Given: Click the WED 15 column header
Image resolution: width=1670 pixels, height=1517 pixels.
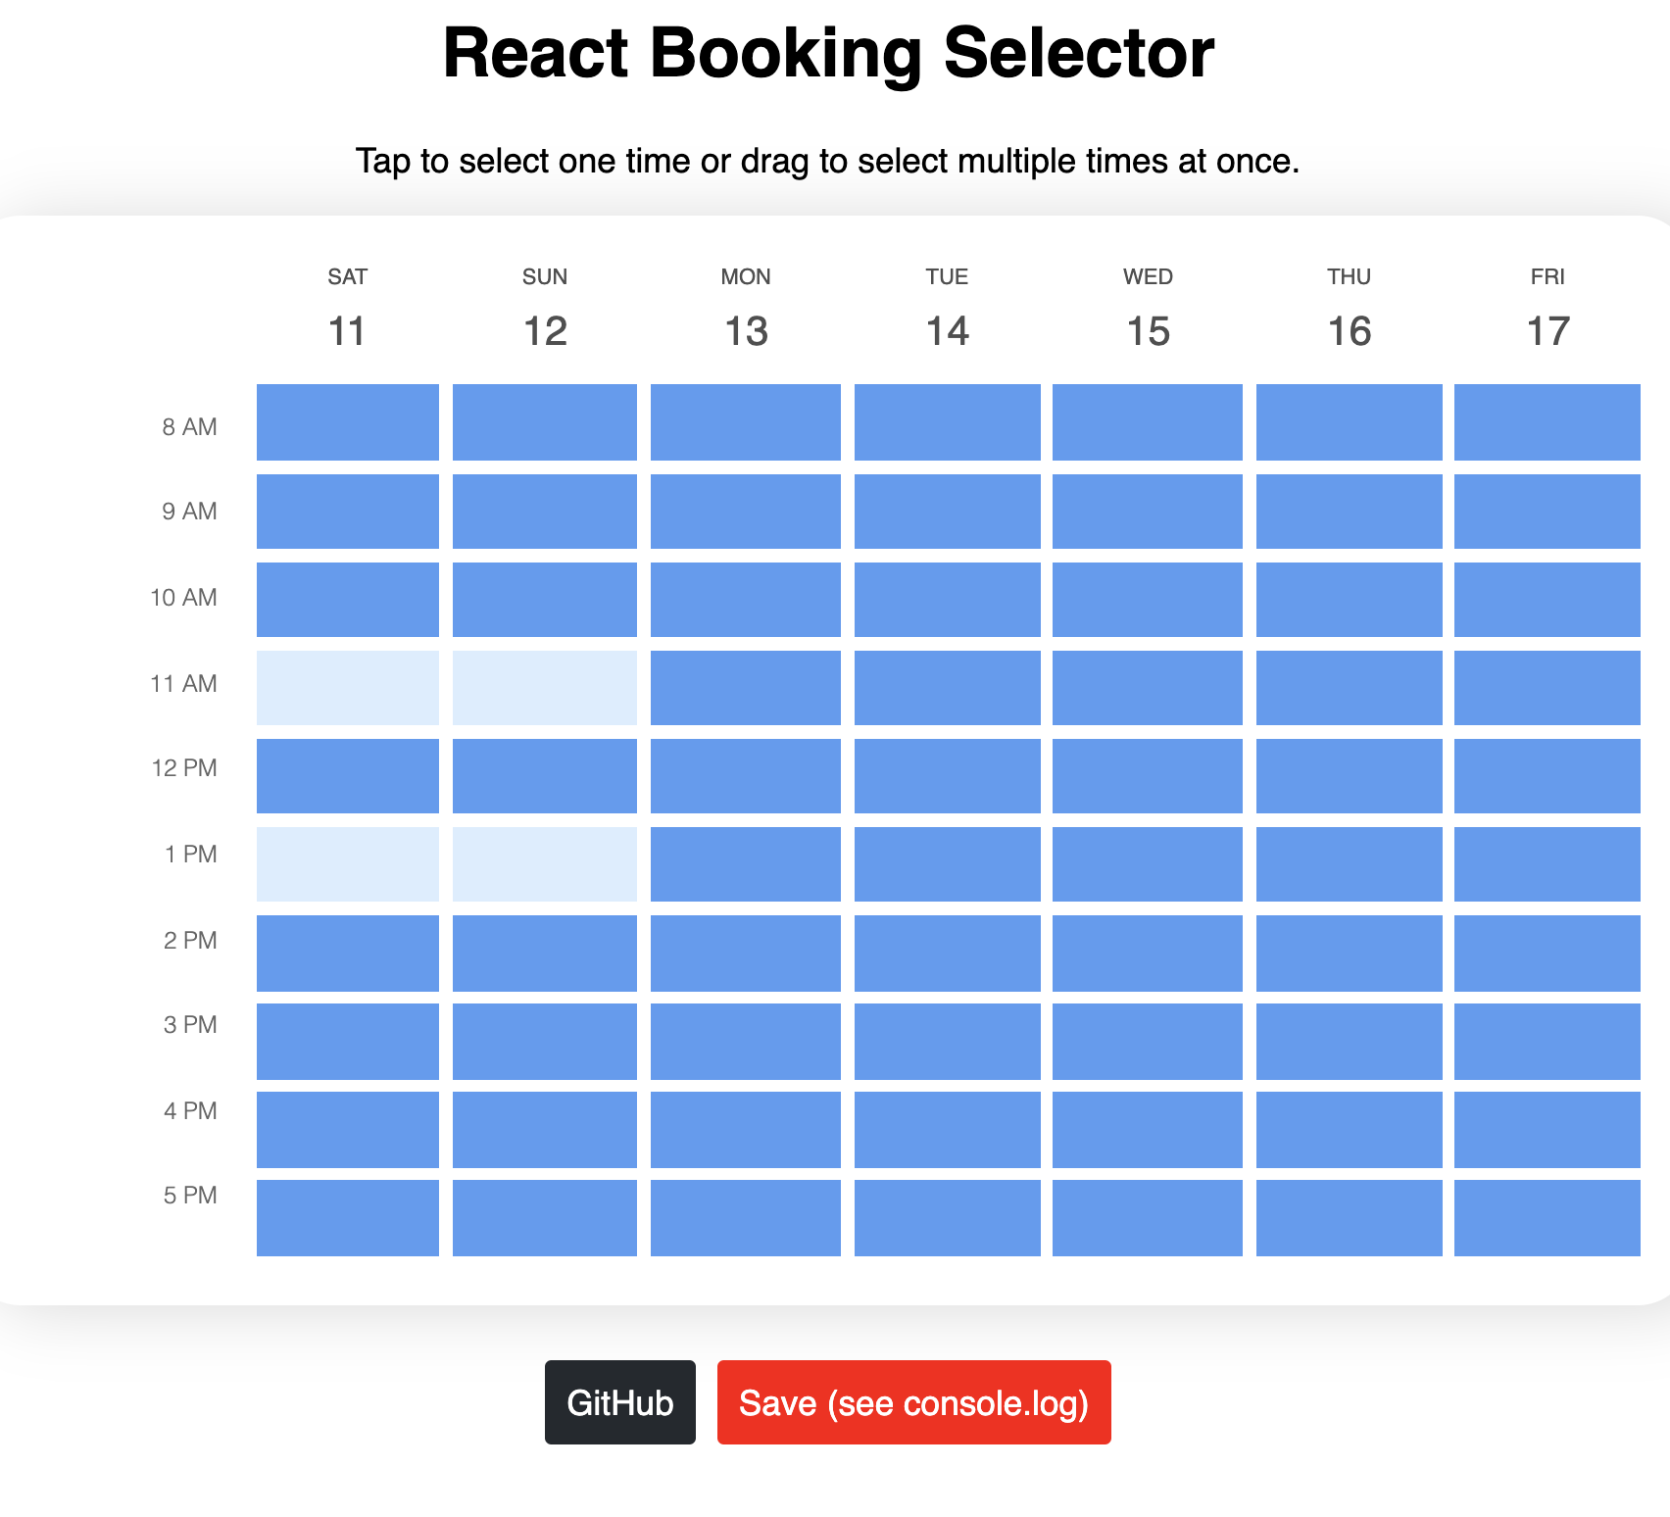Looking at the screenshot, I should 1147,307.
